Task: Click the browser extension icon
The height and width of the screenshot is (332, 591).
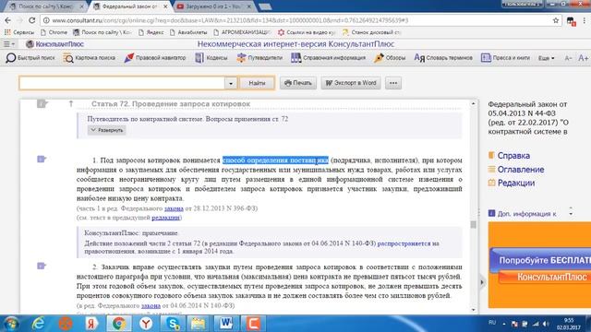Action: [572, 21]
